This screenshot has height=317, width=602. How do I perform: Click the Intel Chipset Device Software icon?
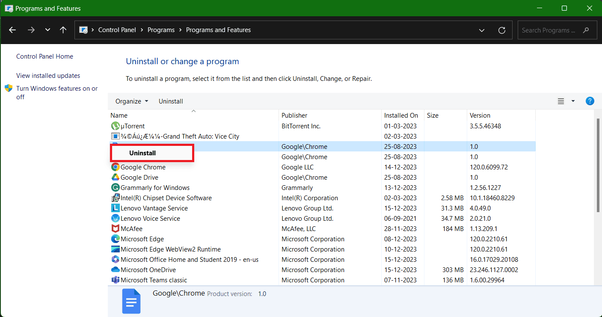tap(115, 198)
